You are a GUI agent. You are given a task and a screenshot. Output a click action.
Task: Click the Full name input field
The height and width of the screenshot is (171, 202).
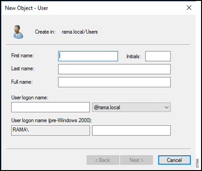(x=114, y=82)
